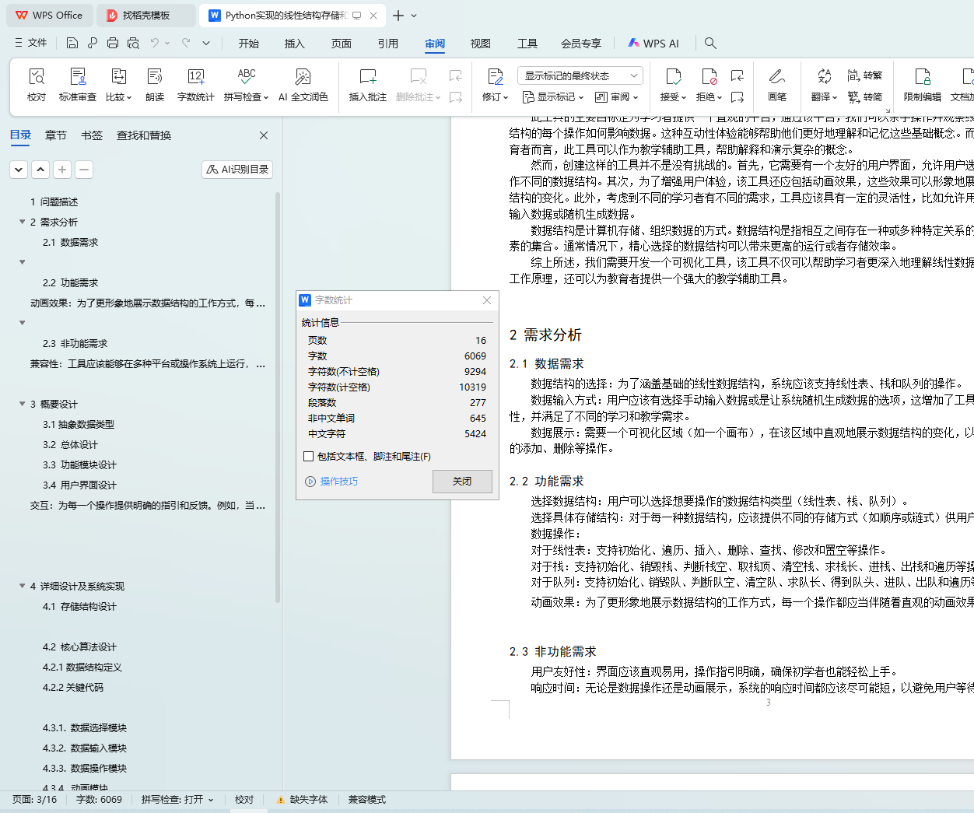Click the 转简 convert to simplified icon
974x813 pixels.
tap(865, 97)
